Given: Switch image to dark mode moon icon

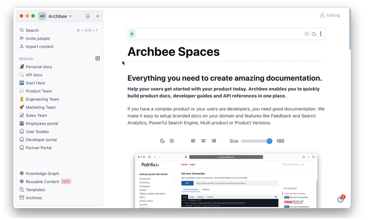Looking at the screenshot, I should click(x=163, y=141).
